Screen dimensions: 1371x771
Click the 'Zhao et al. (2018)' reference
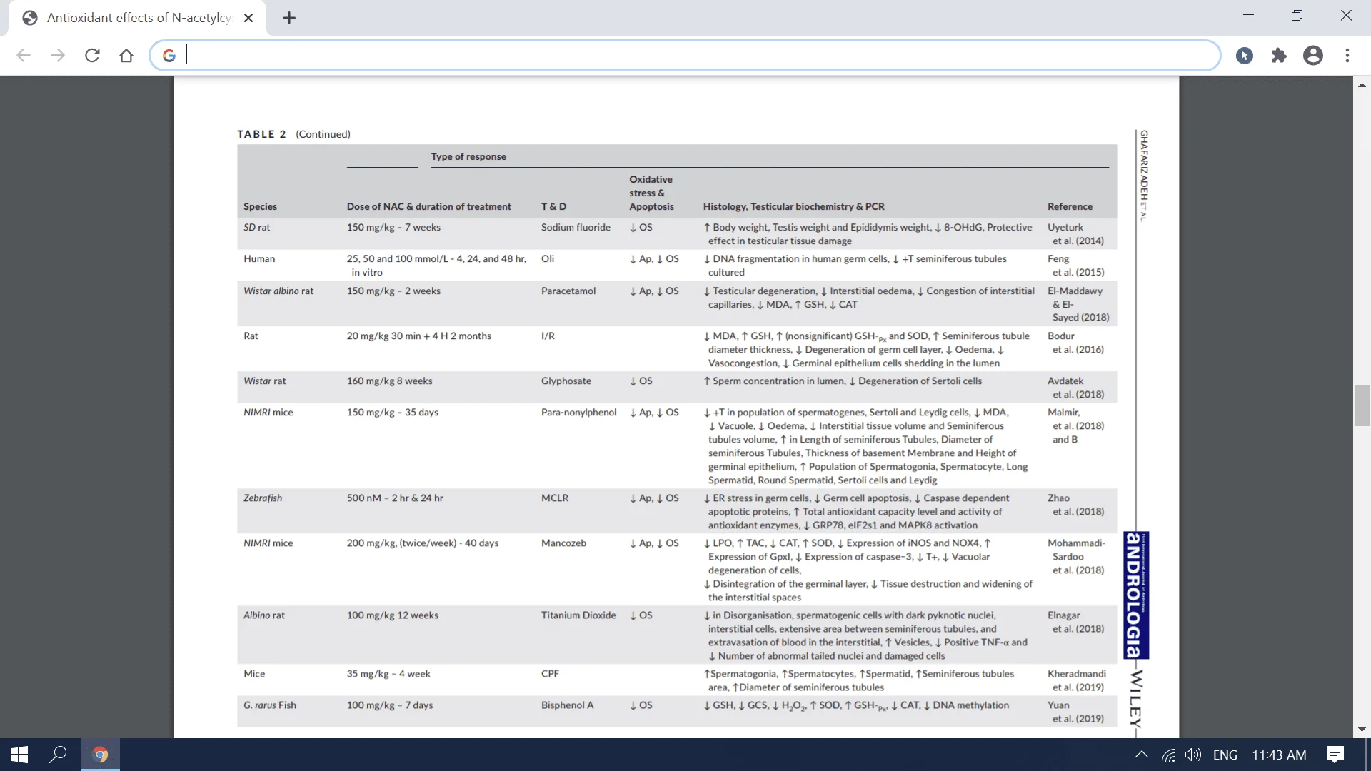tap(1075, 505)
